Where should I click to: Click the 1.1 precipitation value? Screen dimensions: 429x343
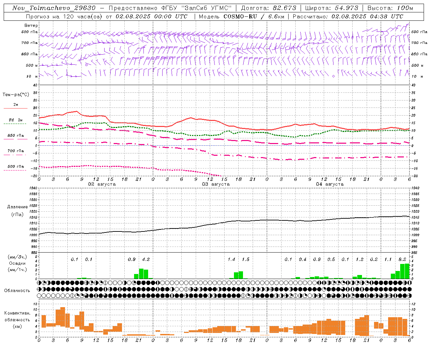388,260
